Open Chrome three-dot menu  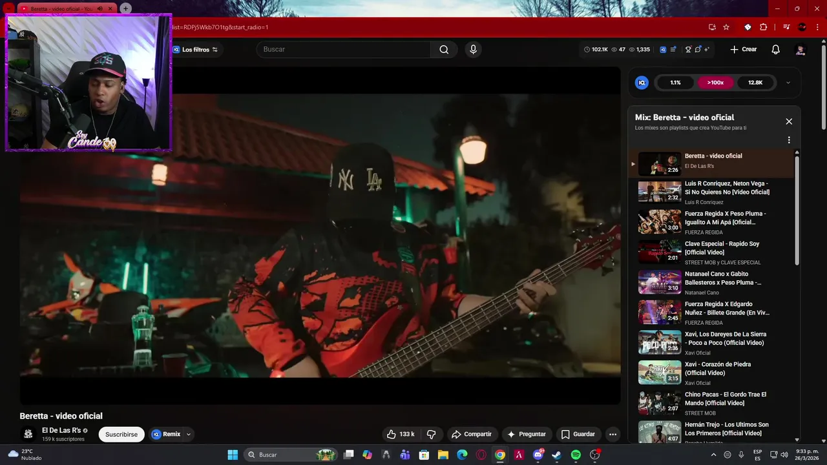tap(817, 27)
